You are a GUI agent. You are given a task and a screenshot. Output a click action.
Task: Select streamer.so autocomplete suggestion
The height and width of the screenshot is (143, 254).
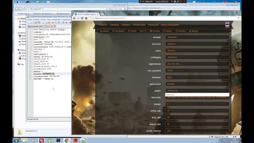coord(197,95)
